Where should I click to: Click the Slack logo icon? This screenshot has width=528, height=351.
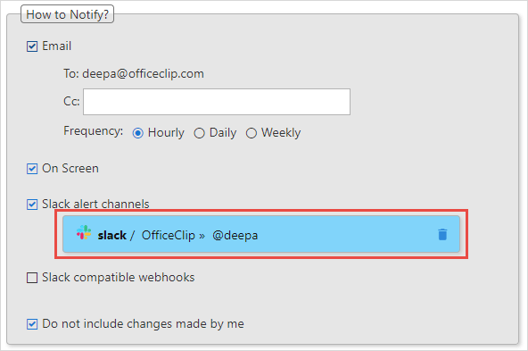pyautogui.click(x=84, y=232)
